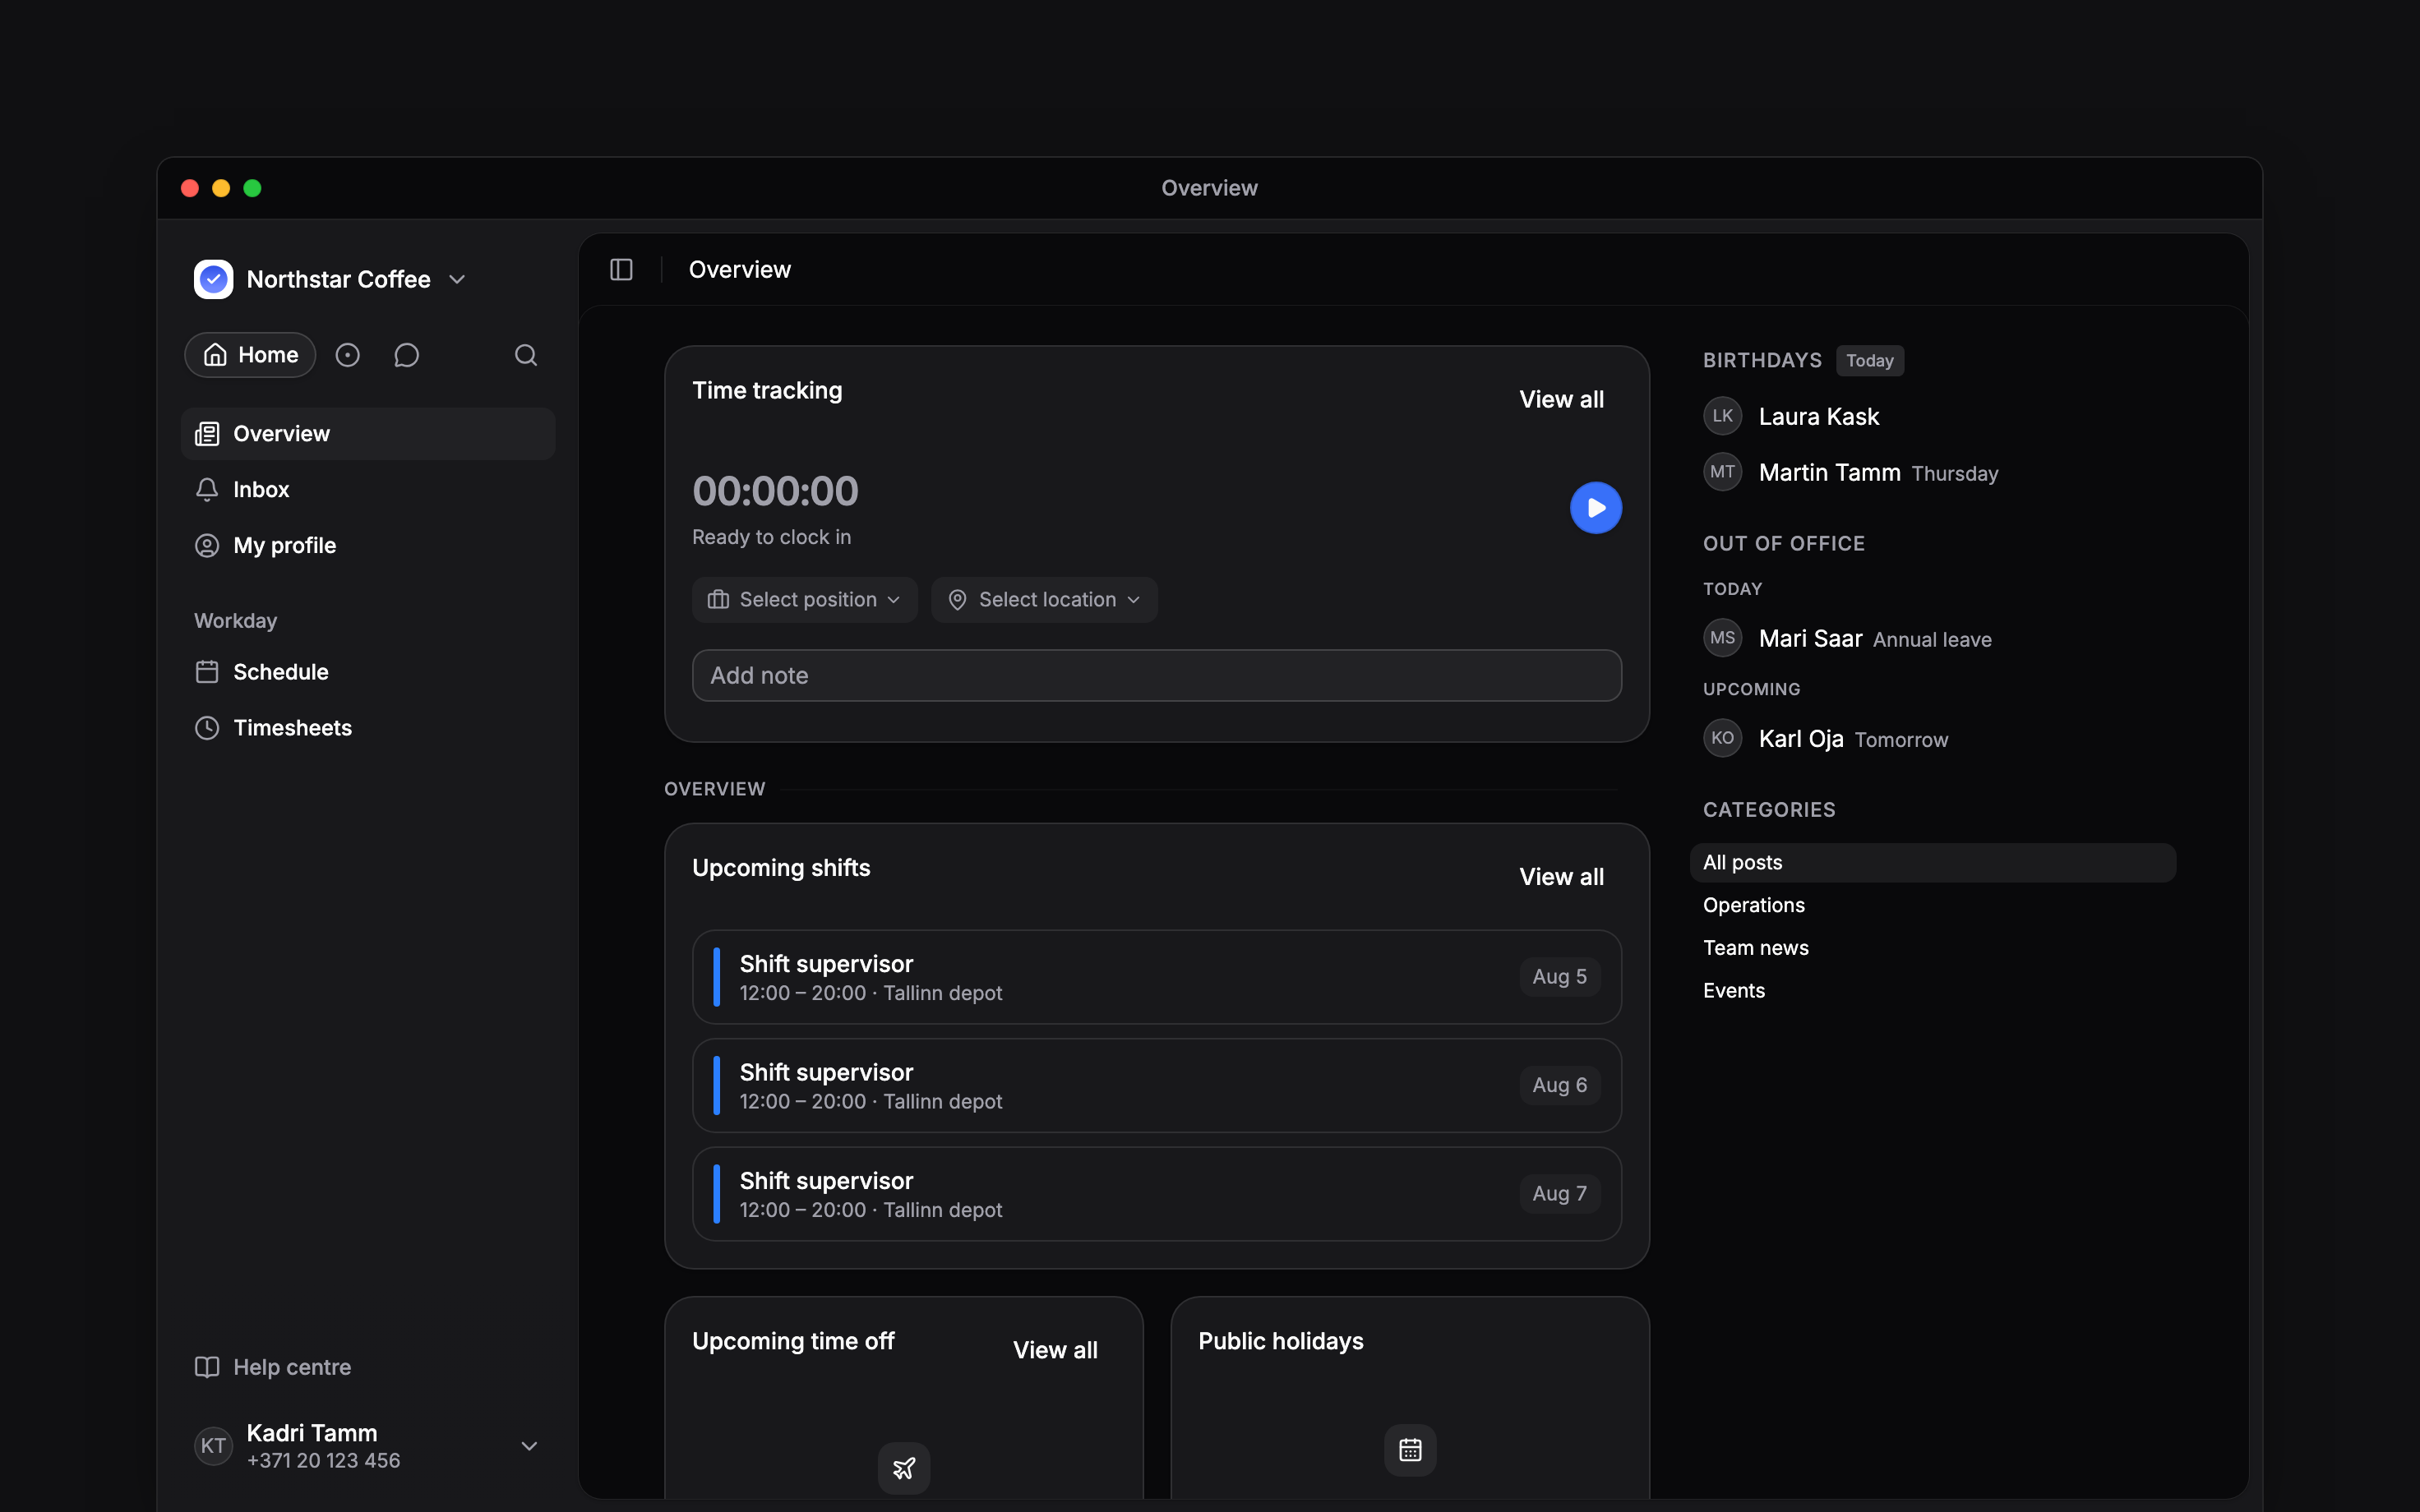The height and width of the screenshot is (1512, 2420).
Task: Open the circle-dot tab icon
Action: click(x=347, y=355)
